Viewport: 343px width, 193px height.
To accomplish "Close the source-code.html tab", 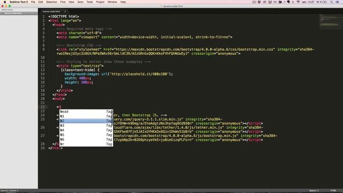I will click(x=65, y=11).
